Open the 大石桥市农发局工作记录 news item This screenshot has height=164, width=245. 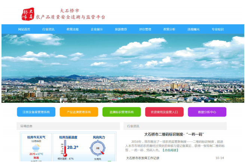[143, 158]
